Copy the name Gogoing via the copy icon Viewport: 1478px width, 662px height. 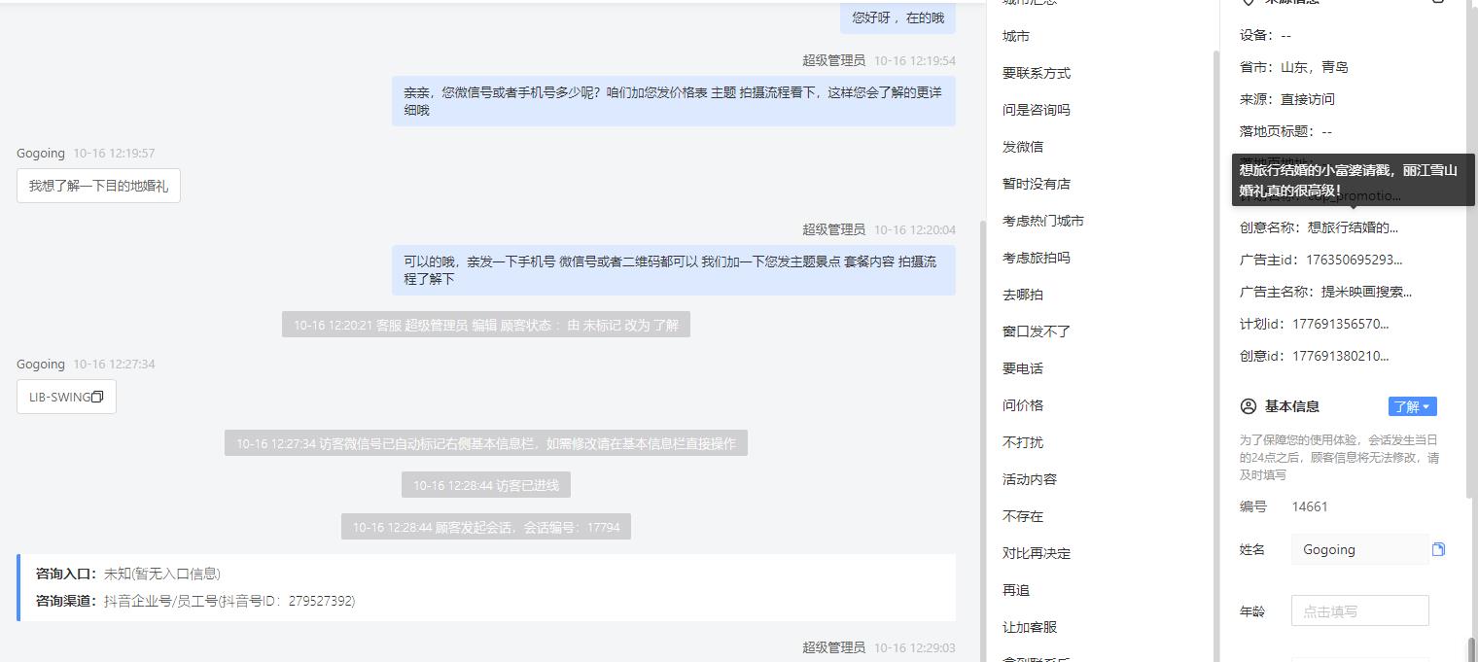point(1438,549)
